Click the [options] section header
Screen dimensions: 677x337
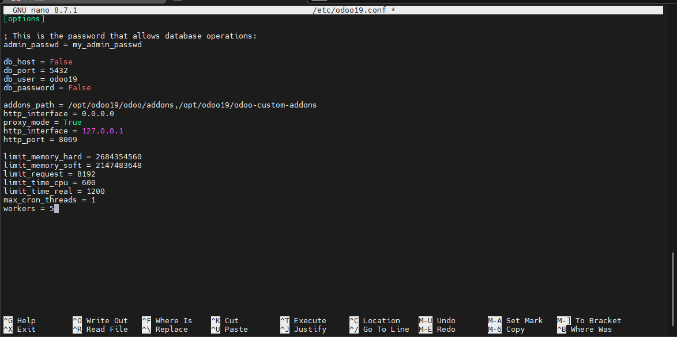[24, 19]
